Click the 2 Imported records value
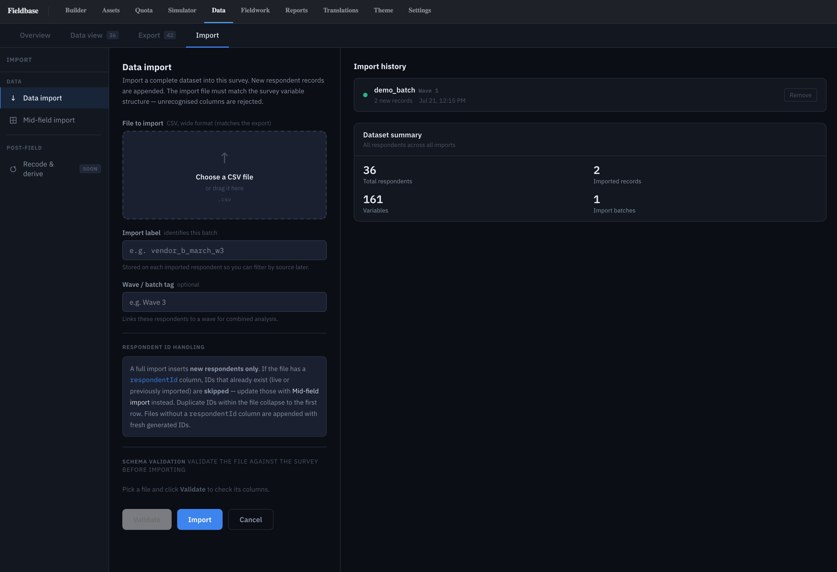This screenshot has width=837, height=572. point(596,170)
